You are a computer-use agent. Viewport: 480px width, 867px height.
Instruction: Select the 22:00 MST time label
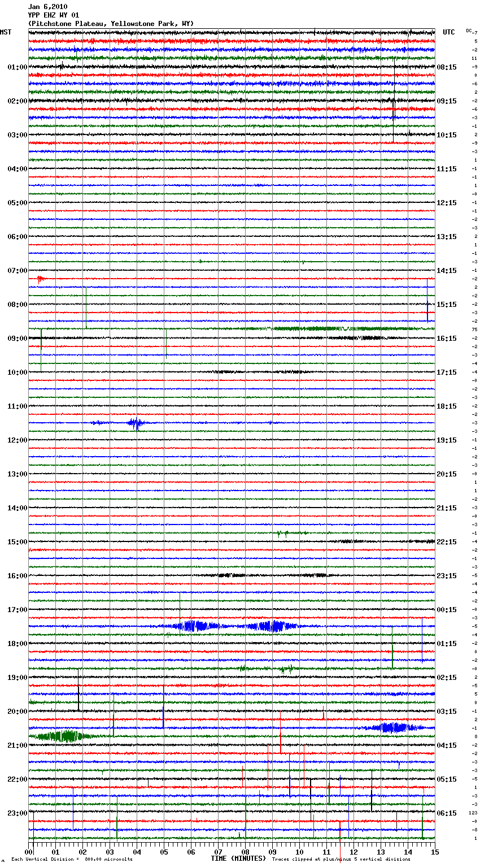18,779
